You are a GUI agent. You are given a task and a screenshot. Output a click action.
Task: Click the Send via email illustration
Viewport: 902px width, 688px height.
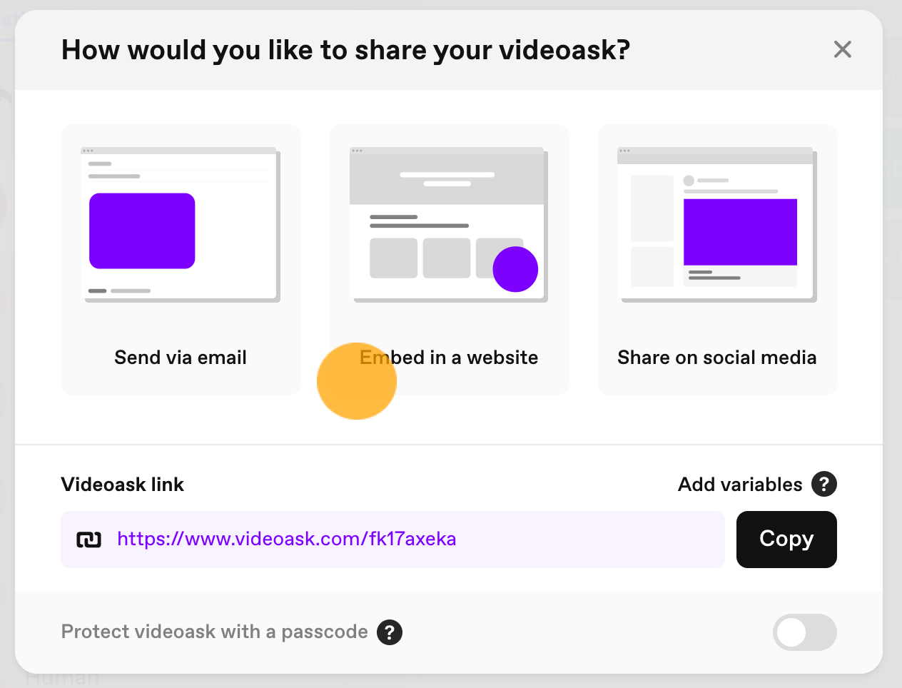coord(181,225)
